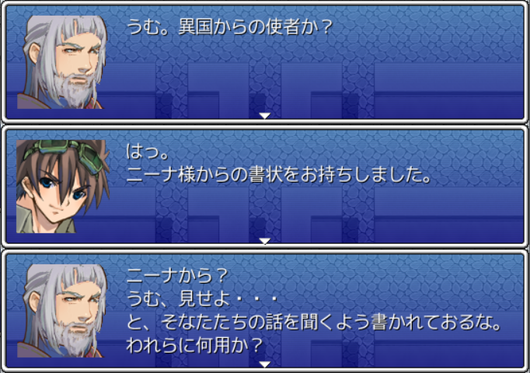Click the line われらに何用か？
Viewport: 530px width, 373px height.
click(x=194, y=346)
